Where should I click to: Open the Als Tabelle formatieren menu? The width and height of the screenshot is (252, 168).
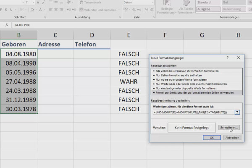point(186,7)
